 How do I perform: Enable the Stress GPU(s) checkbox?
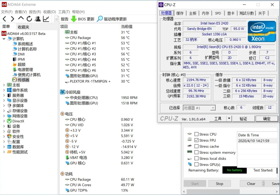197,164
